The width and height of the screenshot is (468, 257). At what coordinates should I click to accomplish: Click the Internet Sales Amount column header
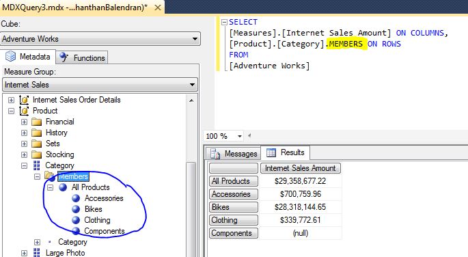[300, 168]
